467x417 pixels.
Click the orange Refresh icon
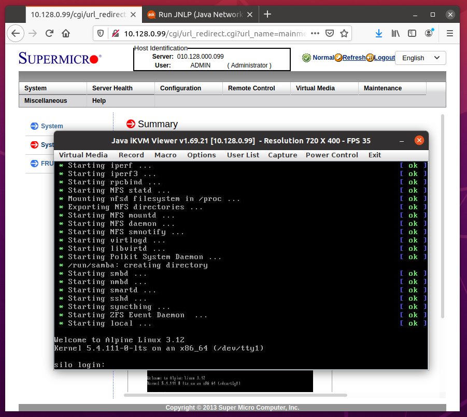(338, 58)
